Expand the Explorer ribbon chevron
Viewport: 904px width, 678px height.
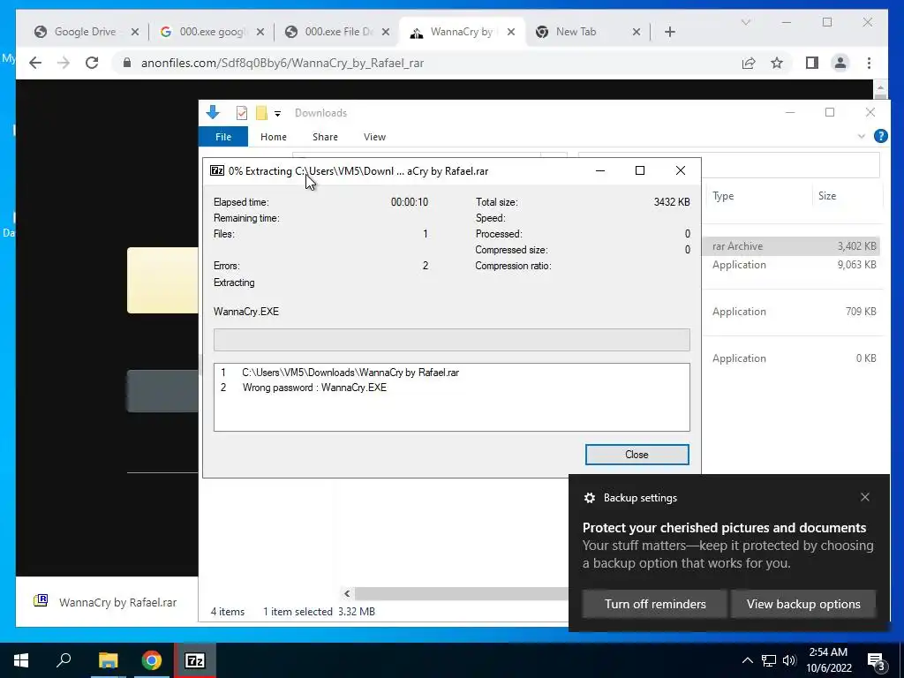862,137
